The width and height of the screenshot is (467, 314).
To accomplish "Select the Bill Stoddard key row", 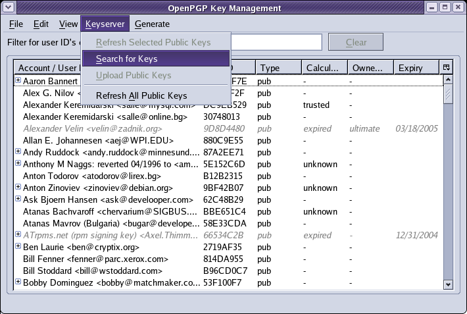I will [x=228, y=271].
